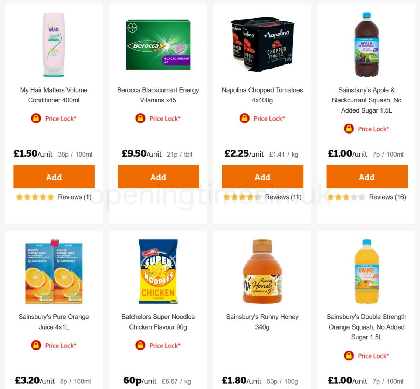Click the Price Lock padlock icon for My Hair Matters Conditioner
The height and width of the screenshot is (389, 420).
coord(36,118)
